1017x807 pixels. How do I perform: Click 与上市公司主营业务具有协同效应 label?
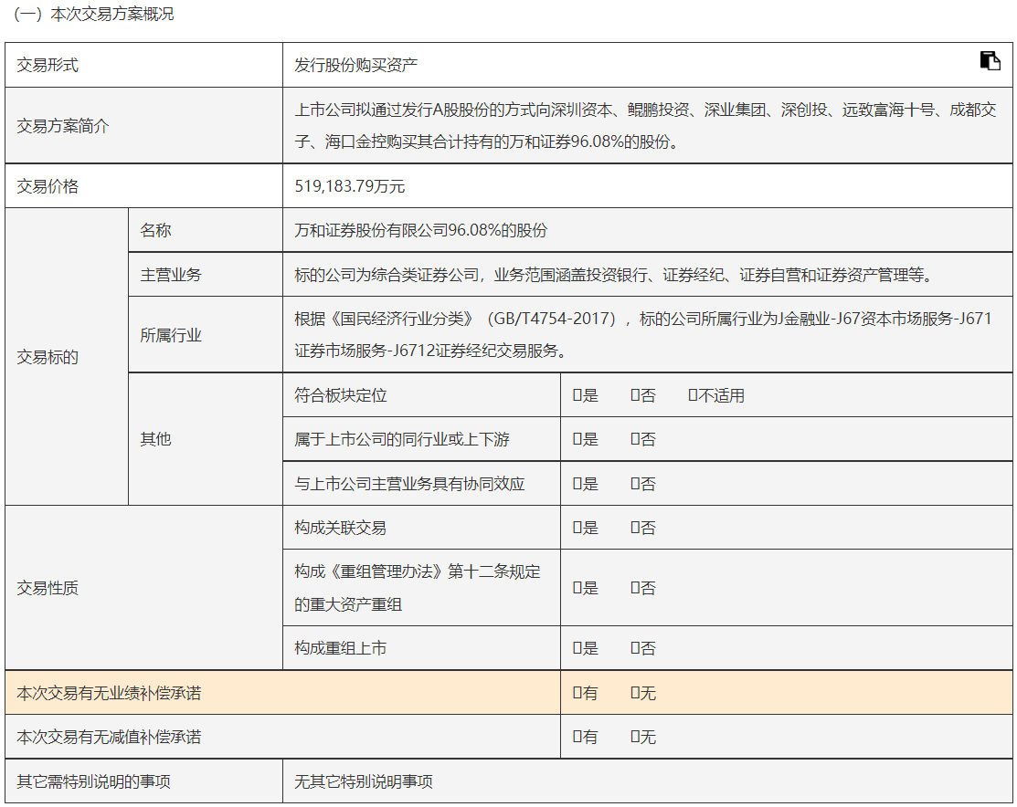(409, 484)
